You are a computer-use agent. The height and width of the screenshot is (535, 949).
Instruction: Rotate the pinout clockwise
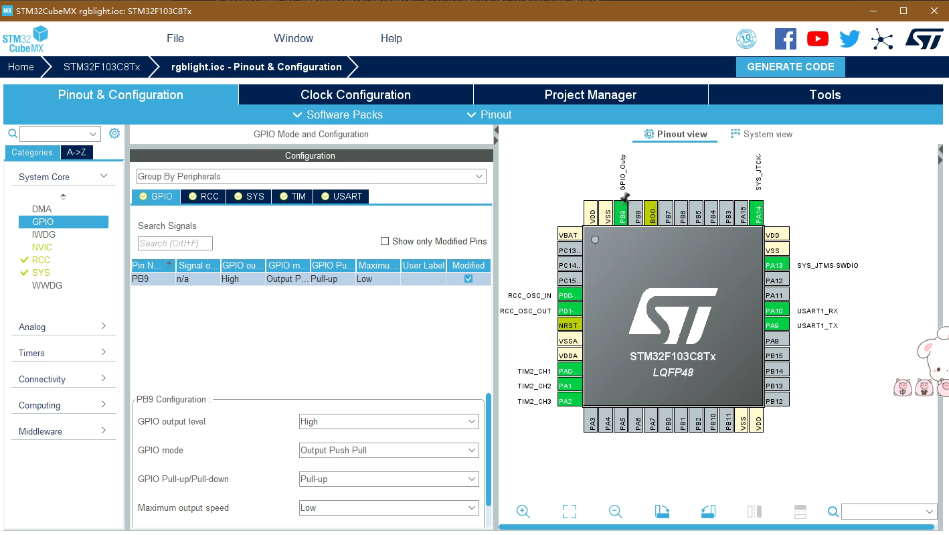pos(662,512)
